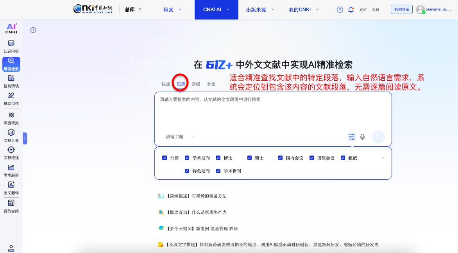
Task: Open 辅助创作 writing tool
Action: [11, 99]
